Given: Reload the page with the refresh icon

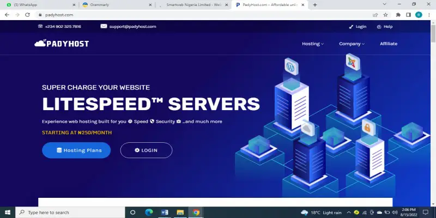Looking at the screenshot, I should [x=27, y=15].
